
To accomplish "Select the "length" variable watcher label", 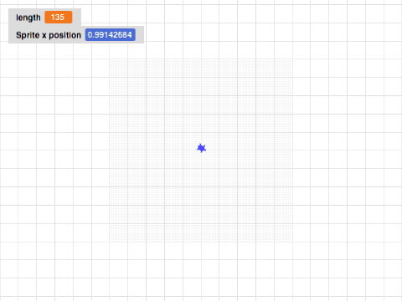I will (28, 18).
